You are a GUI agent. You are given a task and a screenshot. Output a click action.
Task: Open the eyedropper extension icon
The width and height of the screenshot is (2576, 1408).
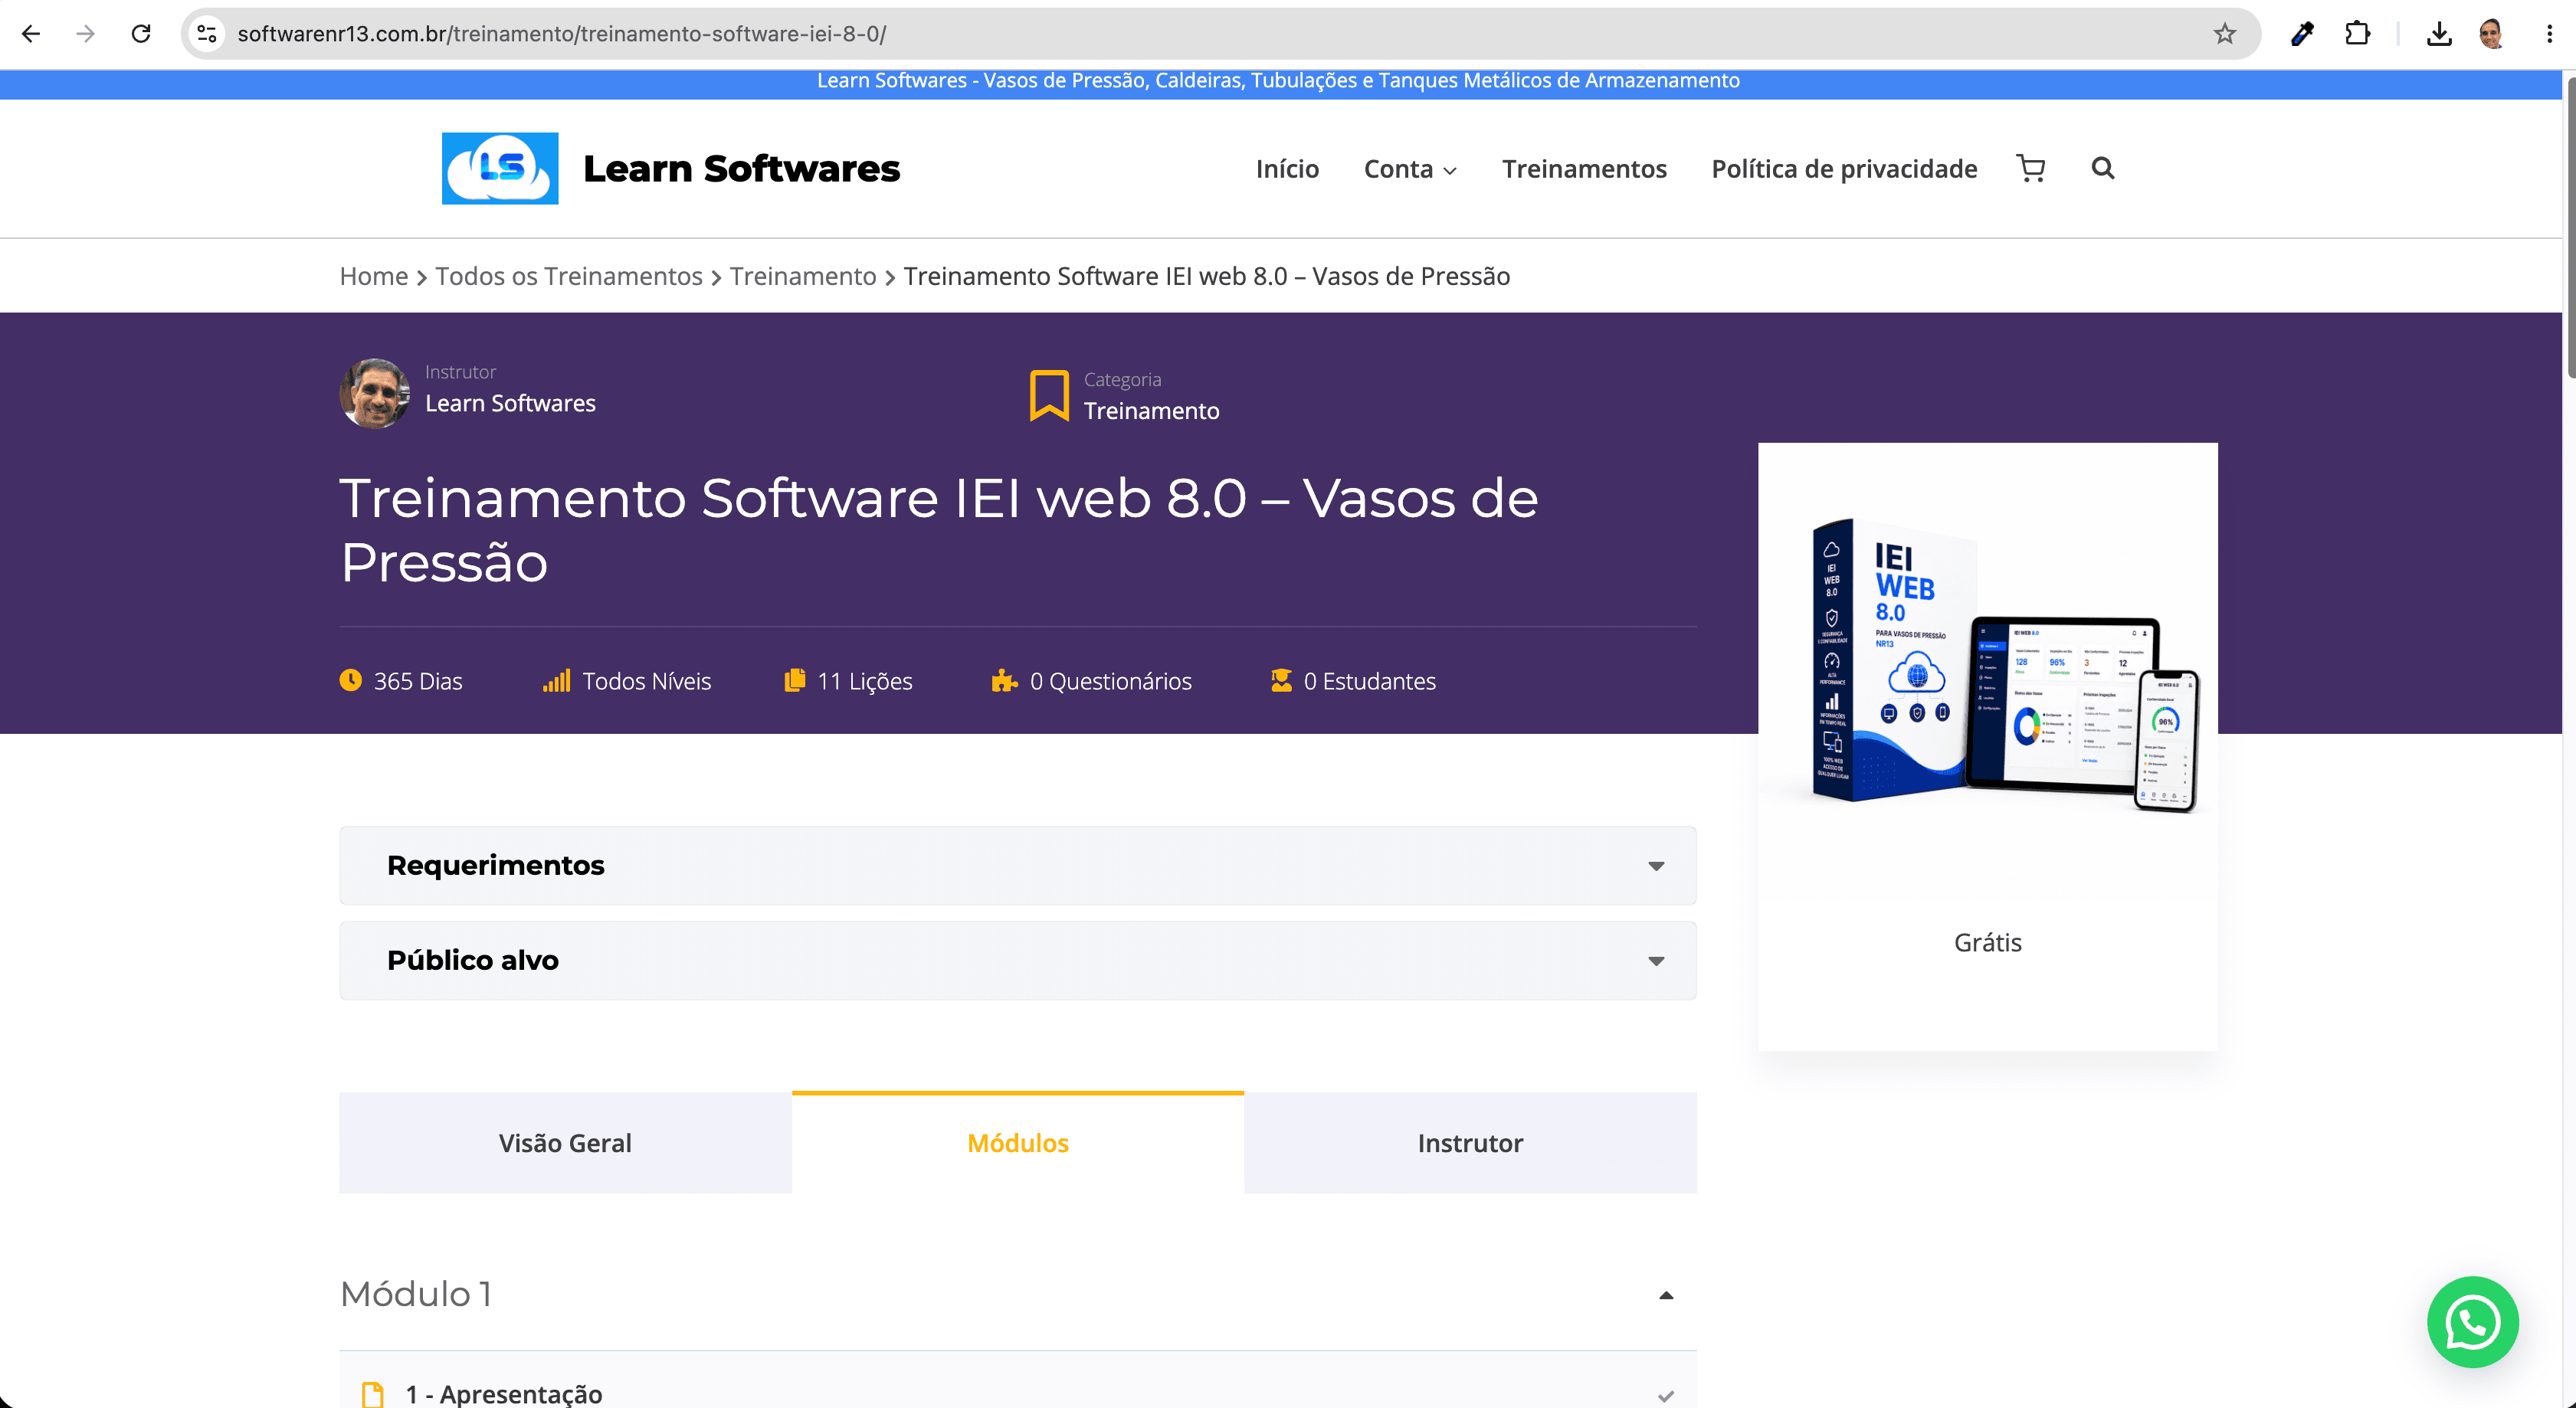coord(2302,34)
